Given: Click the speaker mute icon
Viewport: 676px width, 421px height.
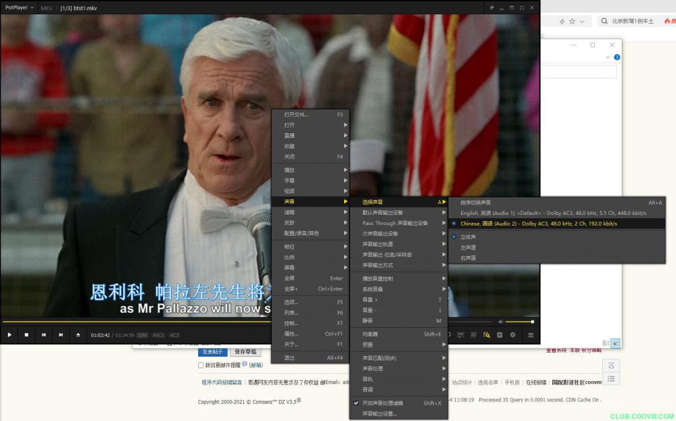Looking at the screenshot, I should 501,322.
